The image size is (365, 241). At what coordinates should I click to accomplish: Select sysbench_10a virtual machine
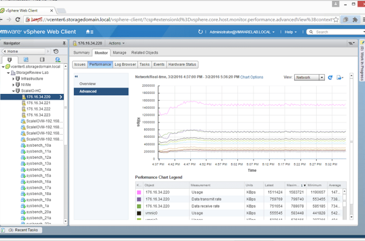tap(38, 145)
